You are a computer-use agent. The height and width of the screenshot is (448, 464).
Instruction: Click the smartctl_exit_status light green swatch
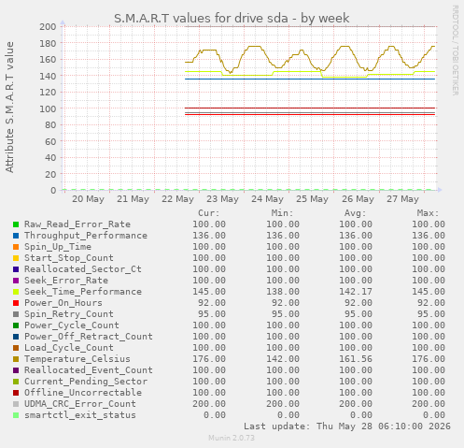[x=16, y=415]
